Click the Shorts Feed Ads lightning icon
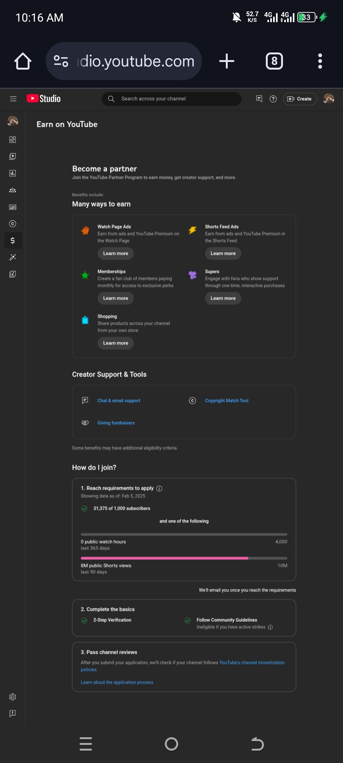This screenshot has width=343, height=763. pos(192,230)
